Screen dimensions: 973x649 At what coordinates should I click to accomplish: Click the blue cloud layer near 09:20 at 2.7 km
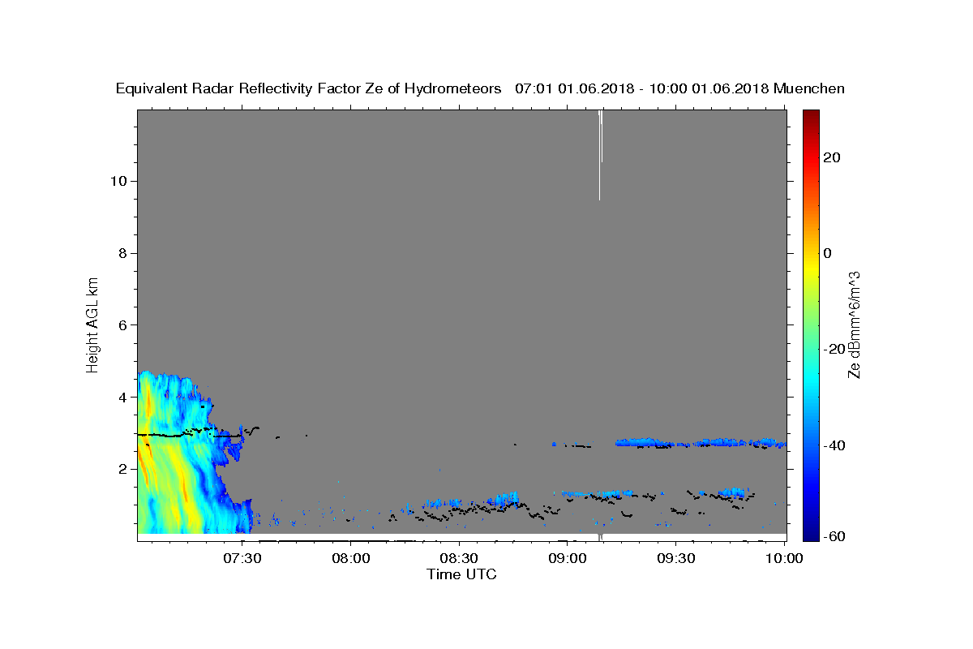coord(645,442)
